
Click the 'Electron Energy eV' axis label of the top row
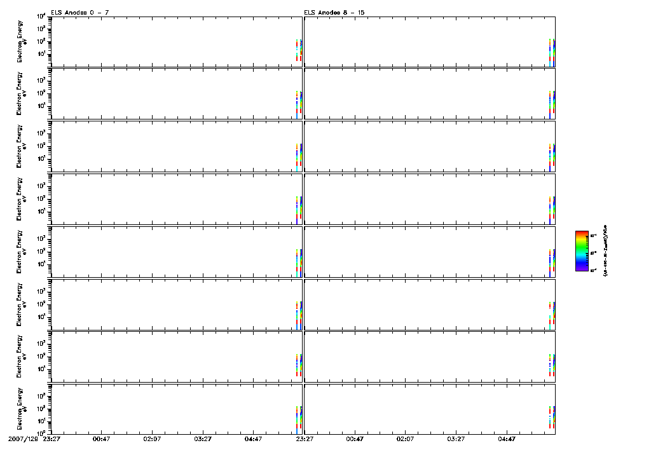21,41
